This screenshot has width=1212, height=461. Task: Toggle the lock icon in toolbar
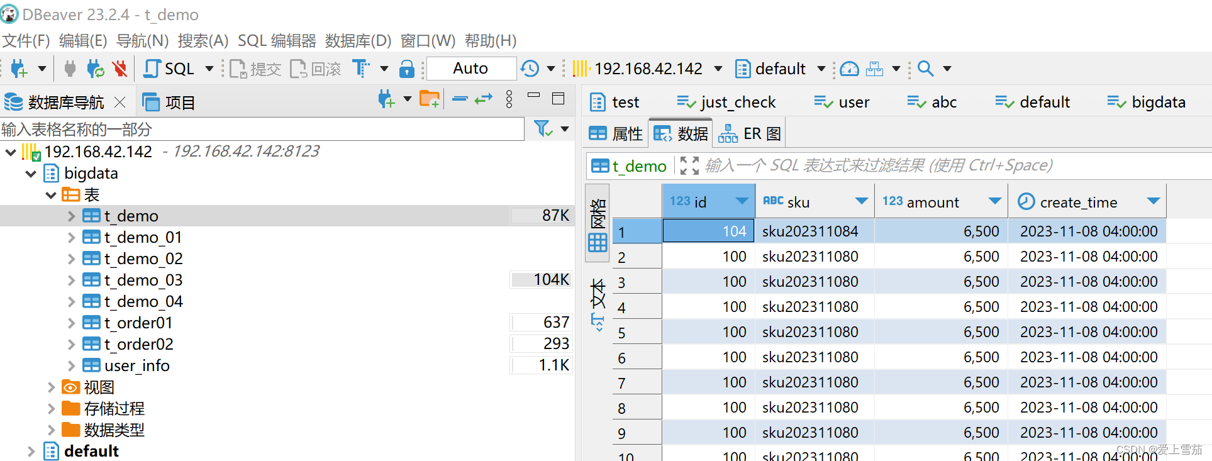(407, 69)
